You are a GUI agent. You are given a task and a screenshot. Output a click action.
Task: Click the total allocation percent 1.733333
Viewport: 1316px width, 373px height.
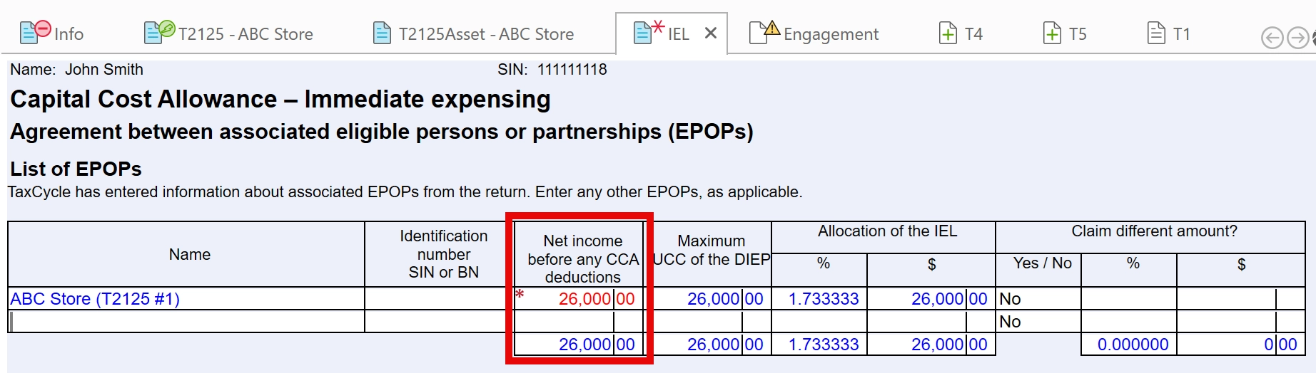[819, 345]
